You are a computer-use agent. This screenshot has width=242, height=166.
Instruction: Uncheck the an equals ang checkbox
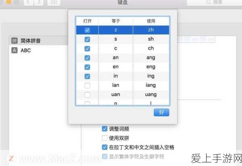pyautogui.click(x=87, y=58)
